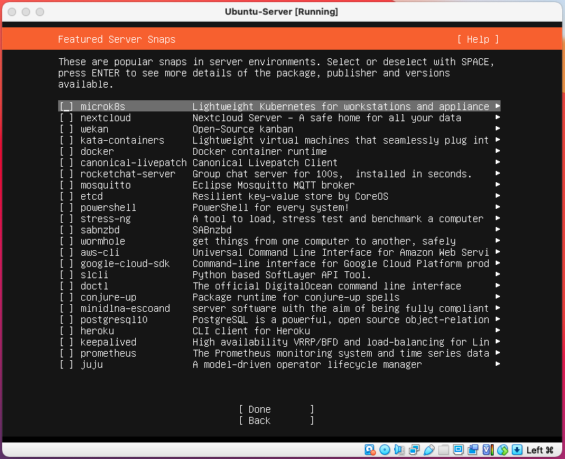This screenshot has width=565, height=459.
Task: Click the stress-ng snap name
Action: tap(106, 219)
